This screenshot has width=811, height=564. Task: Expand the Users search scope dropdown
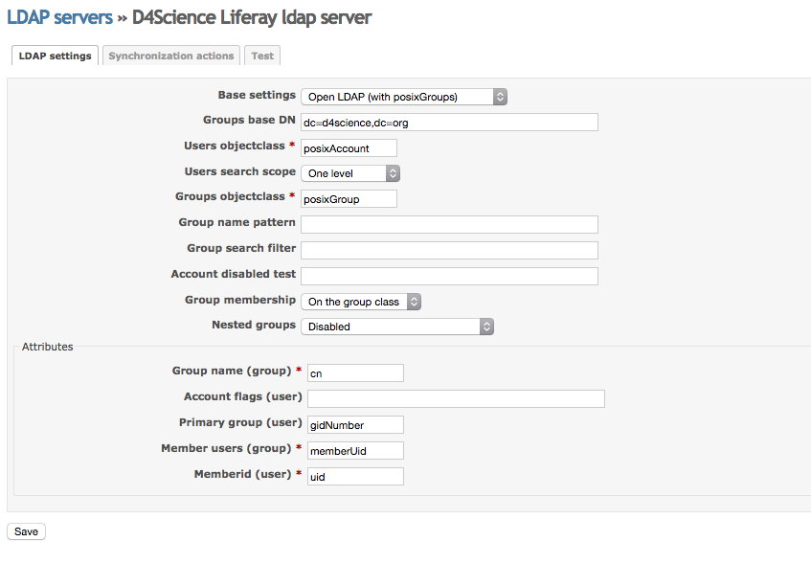click(349, 173)
